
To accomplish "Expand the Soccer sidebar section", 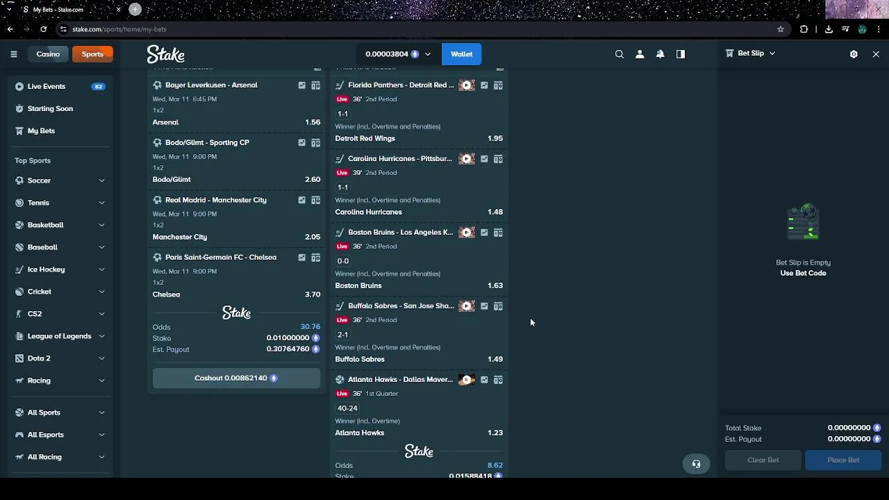I will 101,181.
